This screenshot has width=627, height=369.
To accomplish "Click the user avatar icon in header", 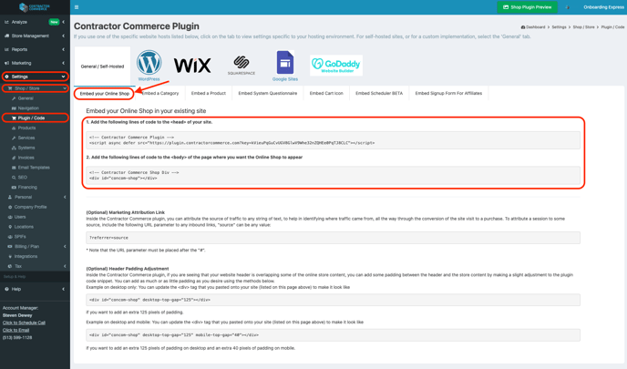I will [x=567, y=7].
